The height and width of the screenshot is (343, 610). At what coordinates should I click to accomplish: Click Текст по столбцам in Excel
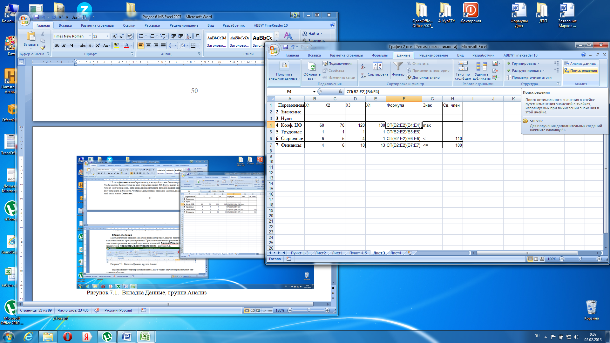click(463, 71)
